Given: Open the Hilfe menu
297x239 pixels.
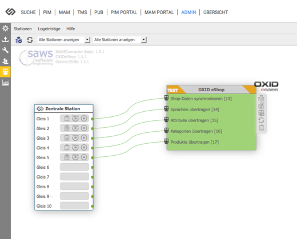Looking at the screenshot, I should (71, 29).
